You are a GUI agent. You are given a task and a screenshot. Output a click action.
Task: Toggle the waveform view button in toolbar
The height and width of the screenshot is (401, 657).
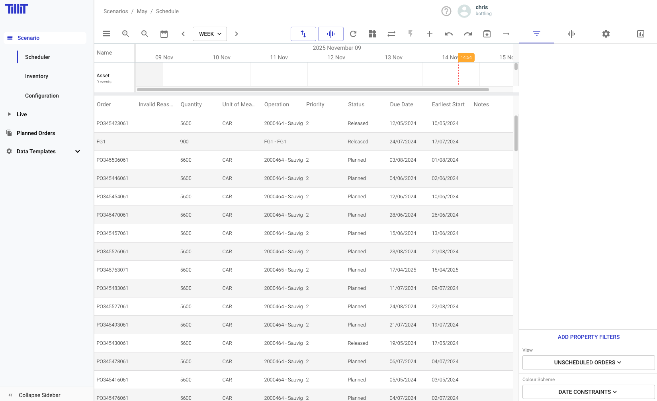pos(331,34)
